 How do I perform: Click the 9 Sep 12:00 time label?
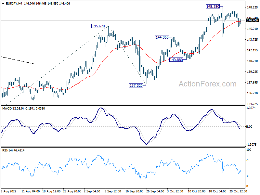pyautogui.click(x=113, y=191)
